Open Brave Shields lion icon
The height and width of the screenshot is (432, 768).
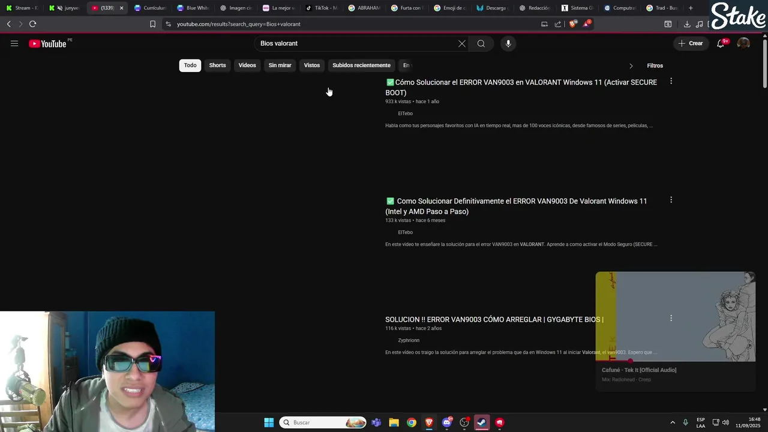(573, 24)
